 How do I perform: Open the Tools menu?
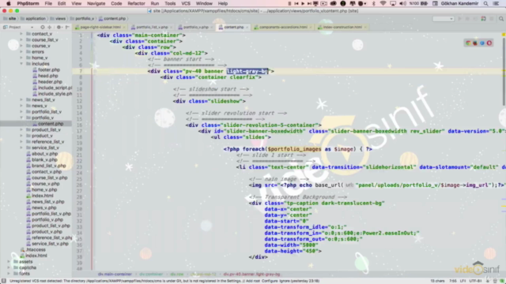(170, 3)
